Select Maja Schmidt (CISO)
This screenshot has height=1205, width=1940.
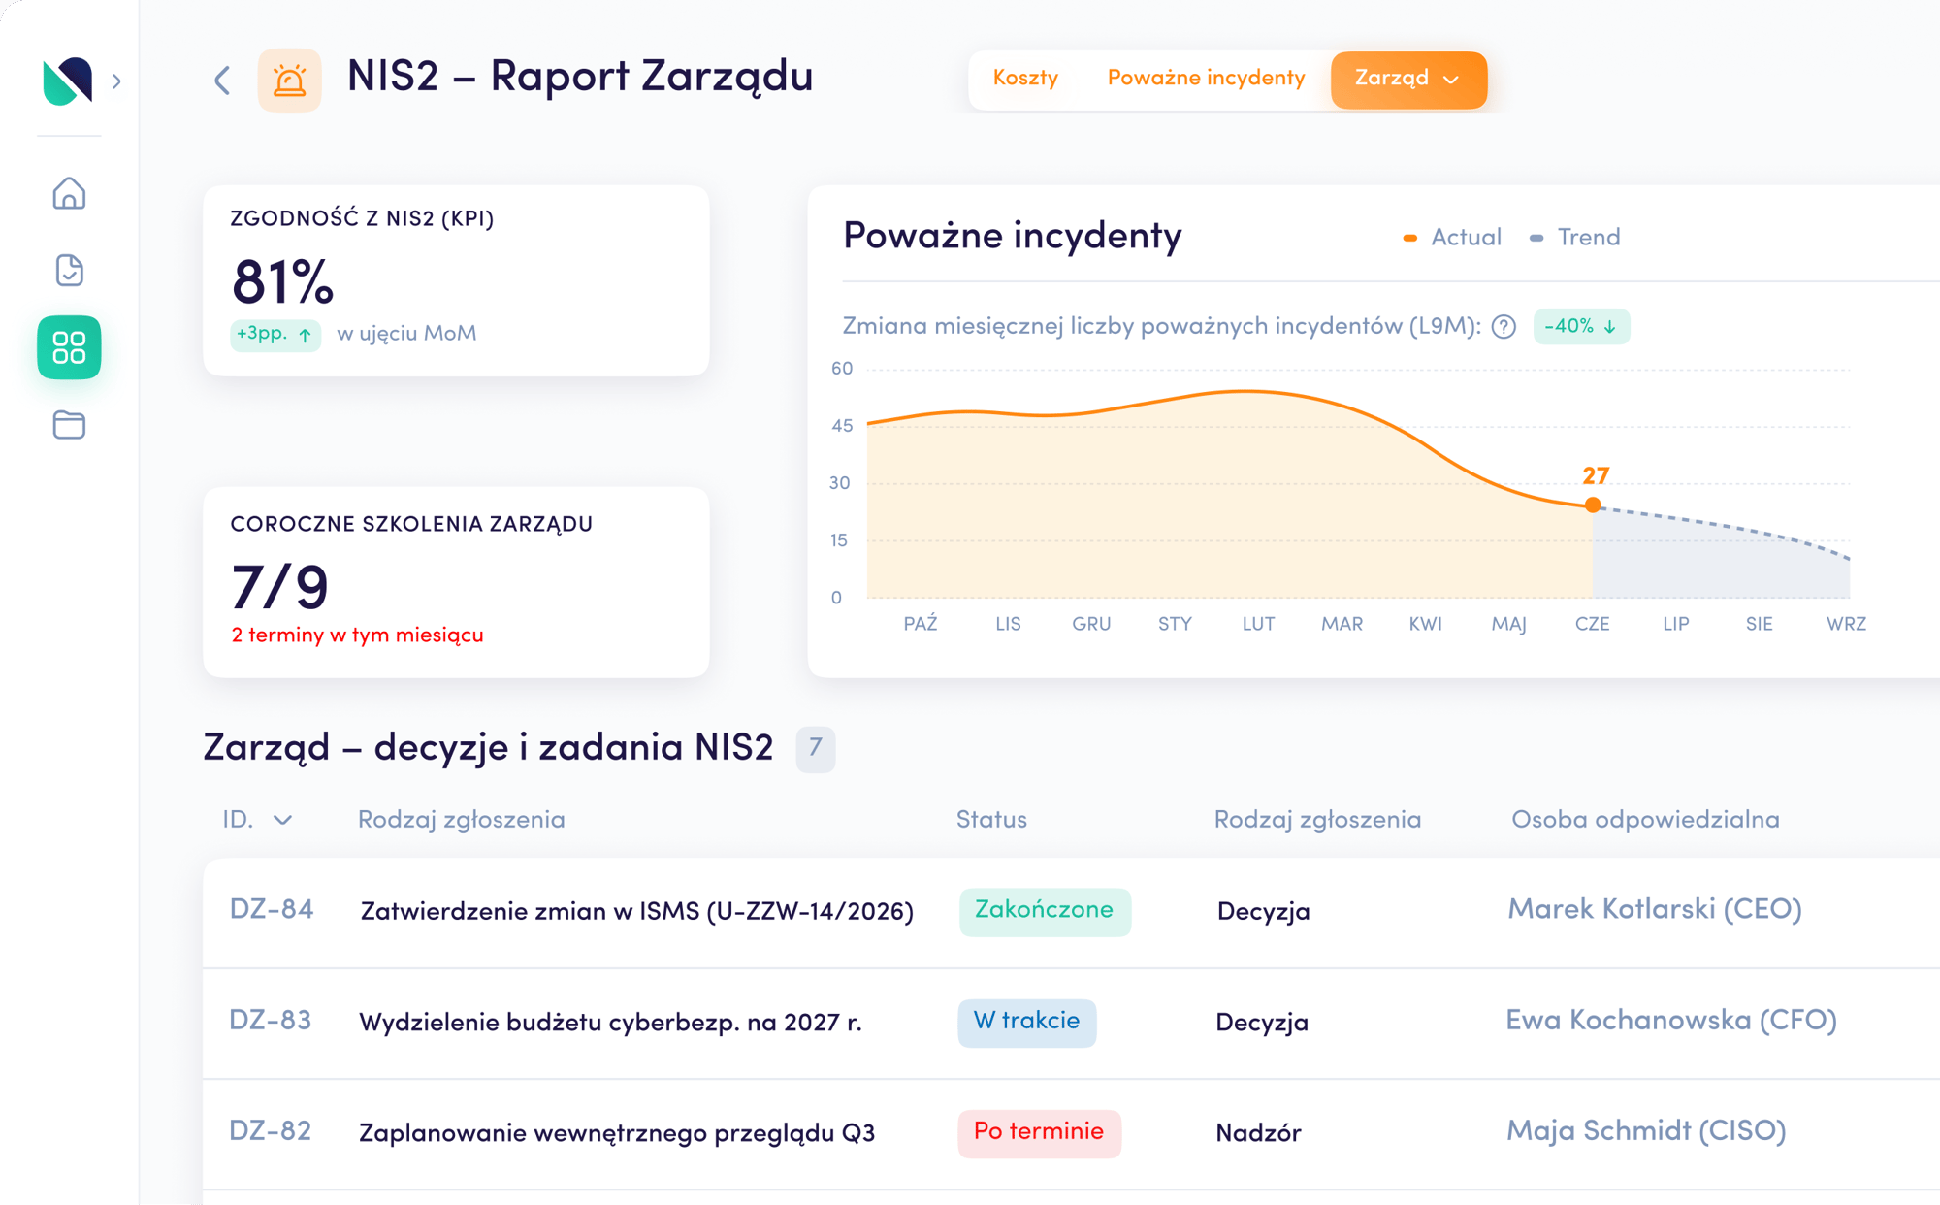(1646, 1131)
